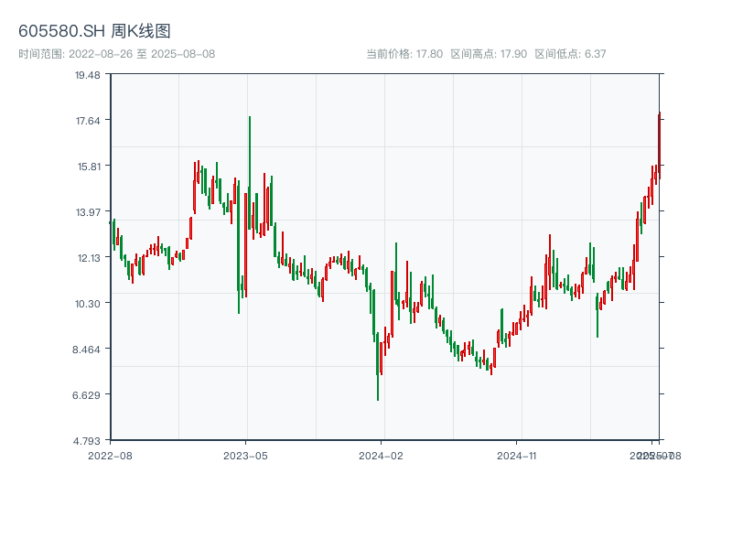This screenshot has height=549, width=732.
Task: Click y-axis label 13.97
Action: coord(88,212)
